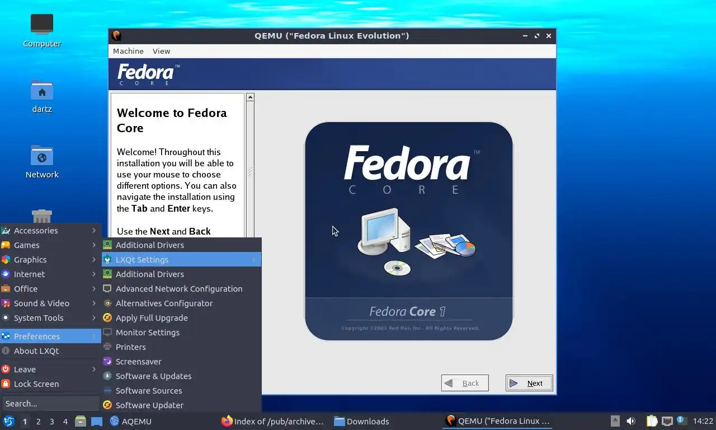Viewport: 716px width, 430px height.
Task: Choose Monitor Settings from Preferences
Action: pyautogui.click(x=182, y=333)
